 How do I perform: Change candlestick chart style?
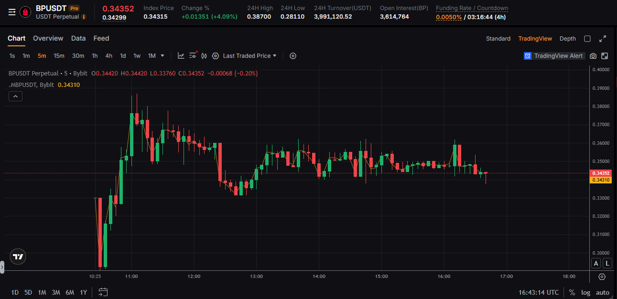(204, 56)
